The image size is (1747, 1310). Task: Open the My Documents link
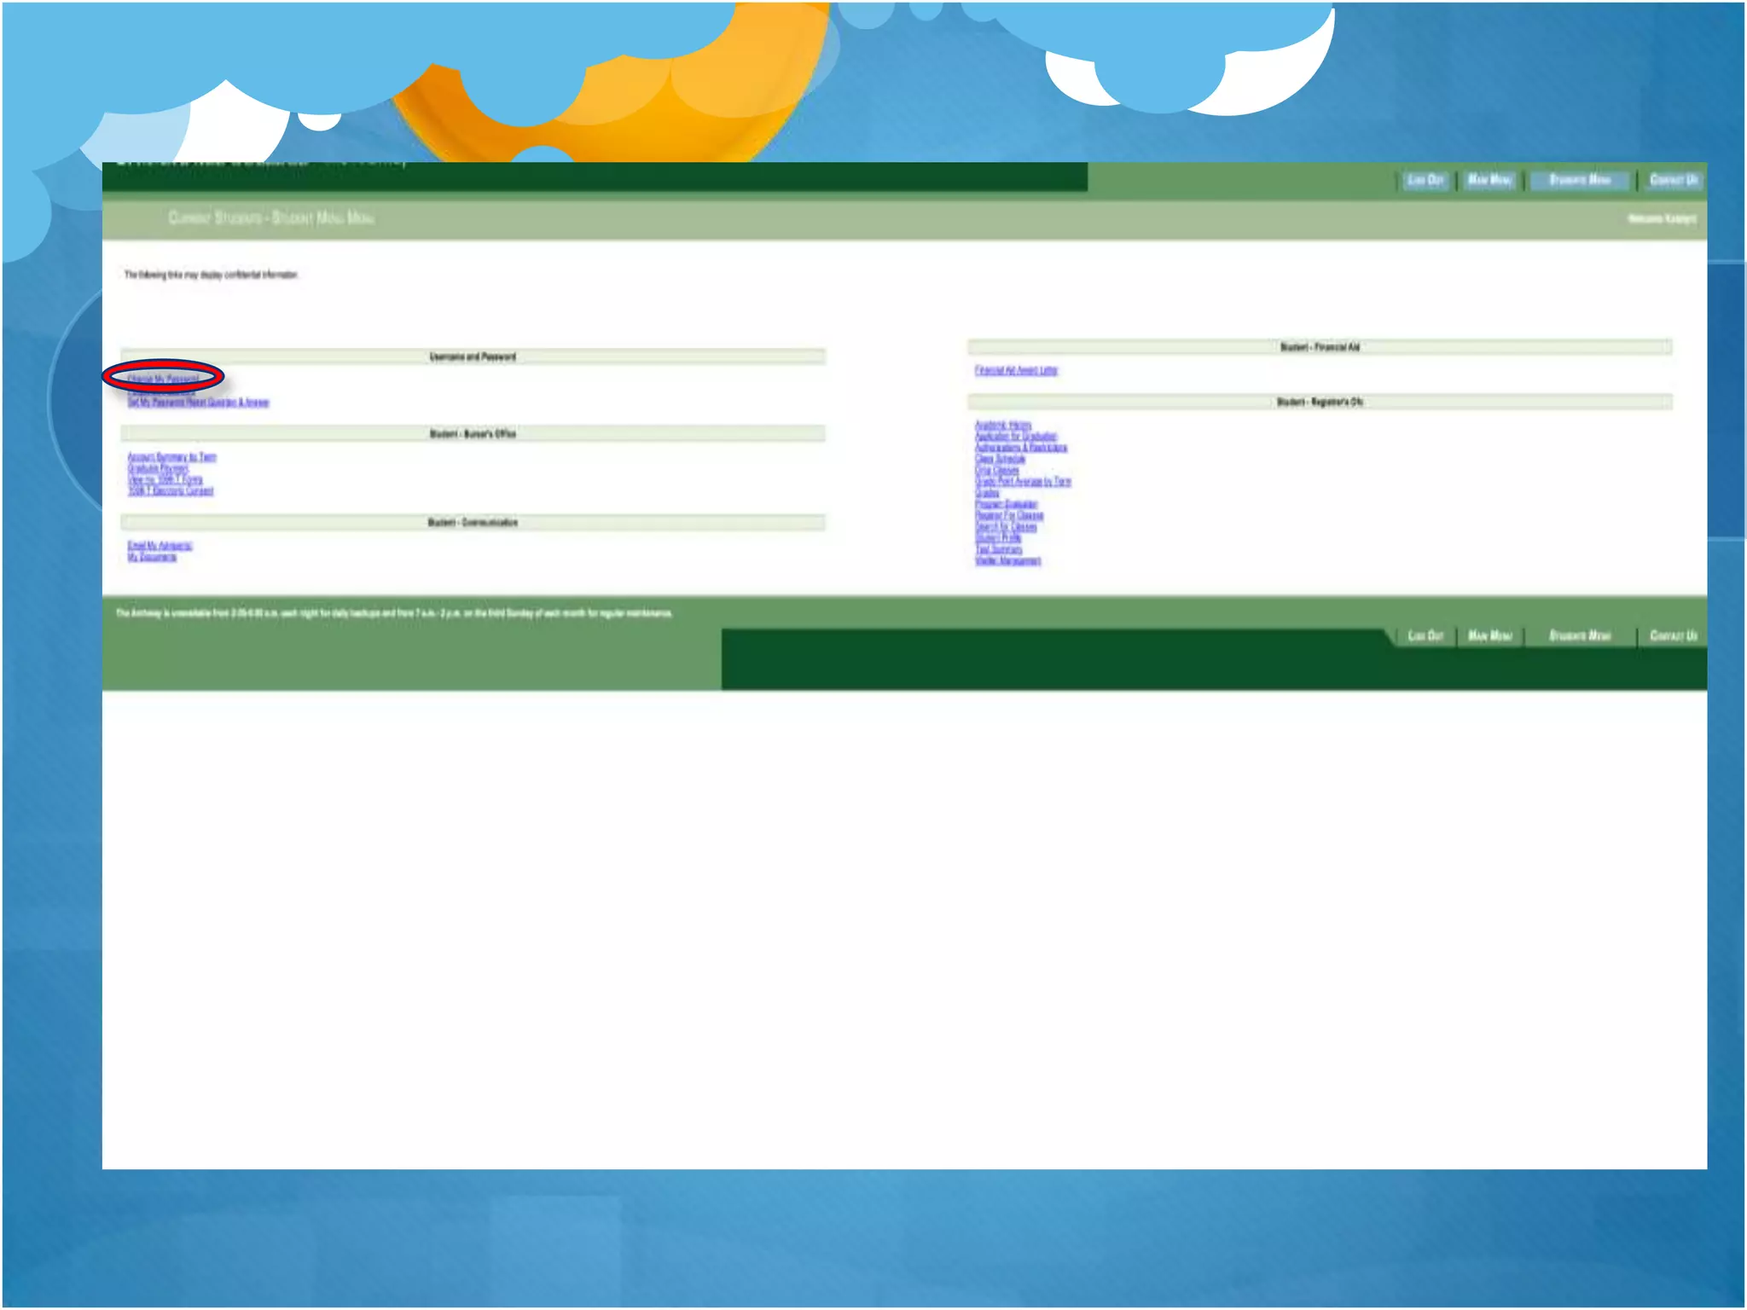point(152,557)
